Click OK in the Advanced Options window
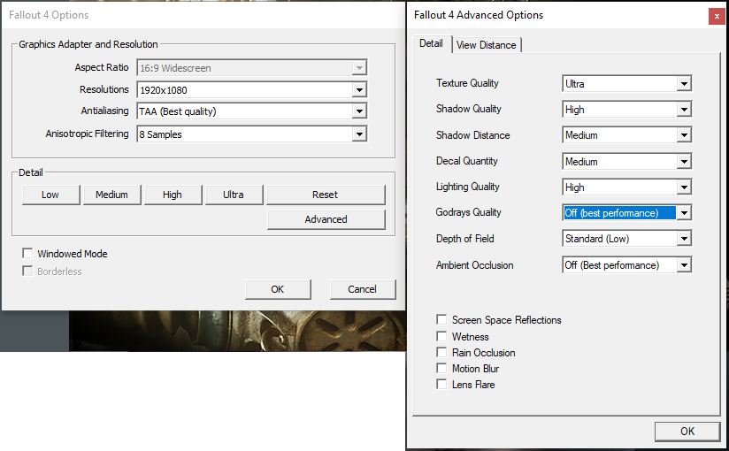This screenshot has height=451, width=729. click(687, 432)
